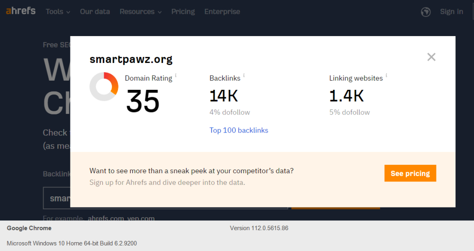Viewport: 474px width, 251px height.
Task: Click the 1.4K linking websites value
Action: pyautogui.click(x=346, y=96)
